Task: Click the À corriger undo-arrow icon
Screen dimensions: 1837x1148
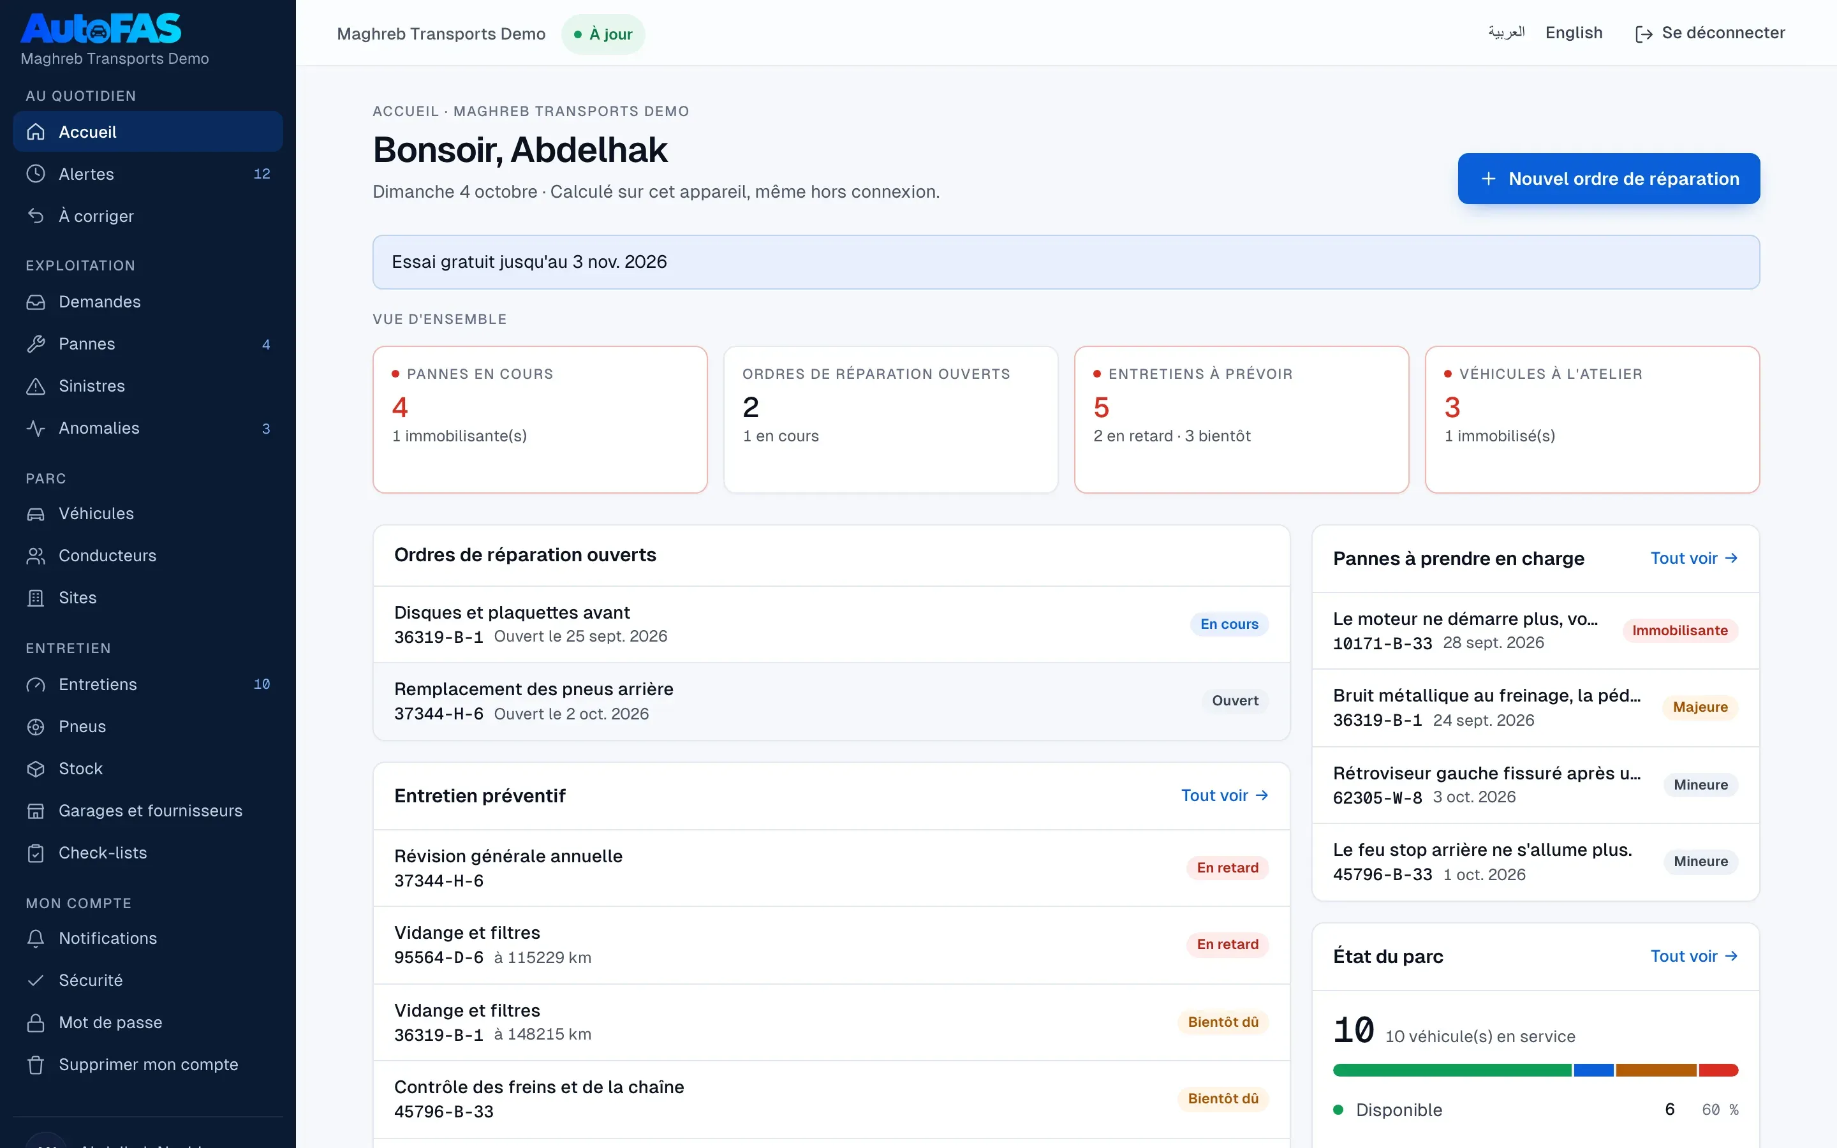Action: [36, 216]
